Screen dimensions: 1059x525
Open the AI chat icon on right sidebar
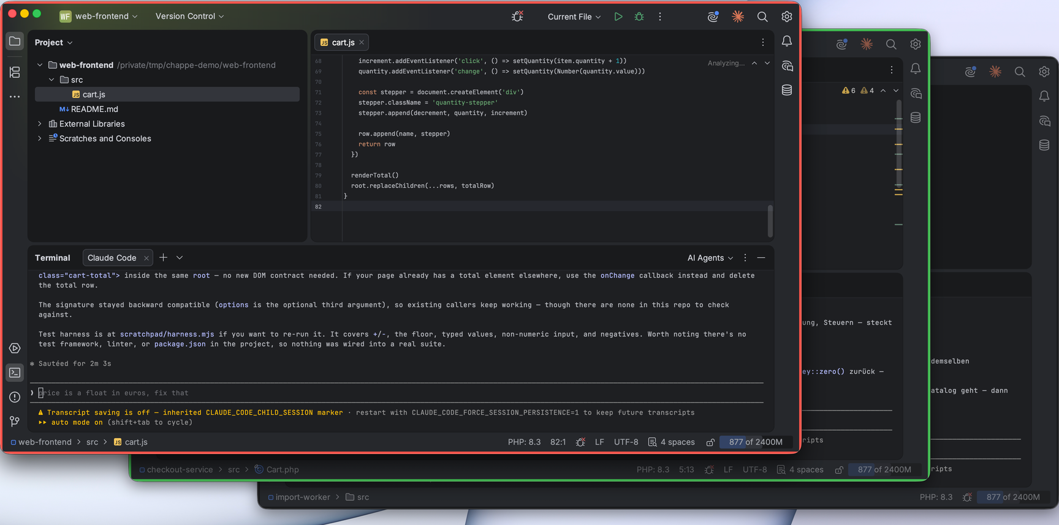tap(787, 65)
